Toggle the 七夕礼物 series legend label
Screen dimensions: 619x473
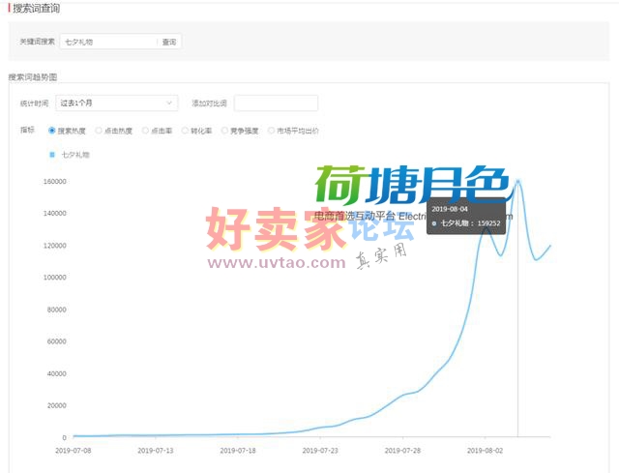click(75, 155)
